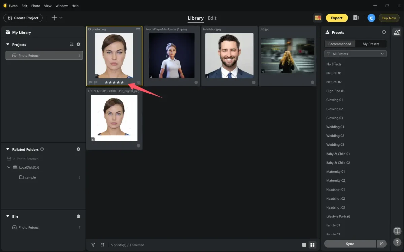
Task: Click the Evoto app logo
Action: (x=5, y=6)
